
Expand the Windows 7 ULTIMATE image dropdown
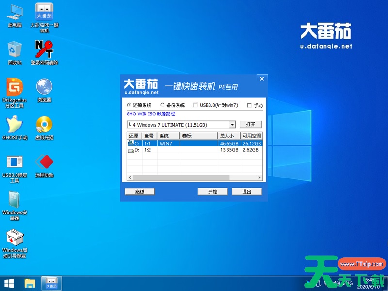pyautogui.click(x=232, y=125)
